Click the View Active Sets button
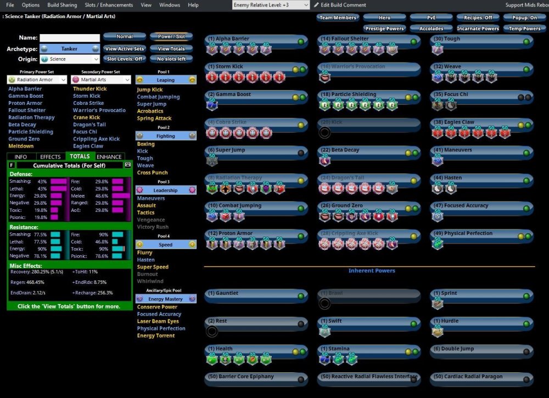 tap(125, 49)
